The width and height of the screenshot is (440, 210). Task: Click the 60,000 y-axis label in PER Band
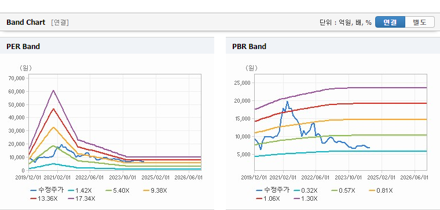pos(17,91)
